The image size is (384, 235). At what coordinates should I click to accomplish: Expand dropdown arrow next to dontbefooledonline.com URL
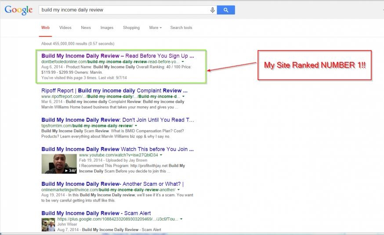(183, 61)
